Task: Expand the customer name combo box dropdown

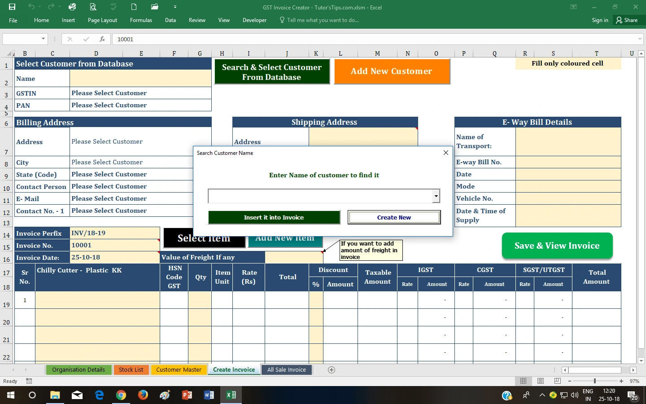Action: (436, 196)
